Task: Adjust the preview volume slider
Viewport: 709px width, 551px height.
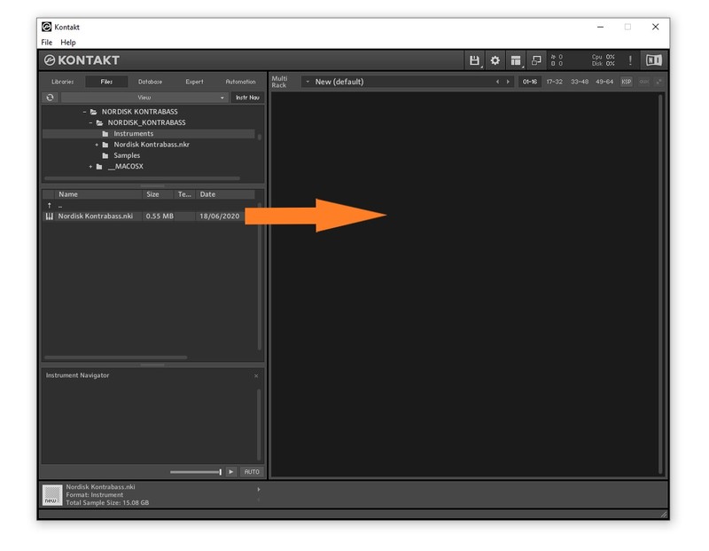Action: 196,472
